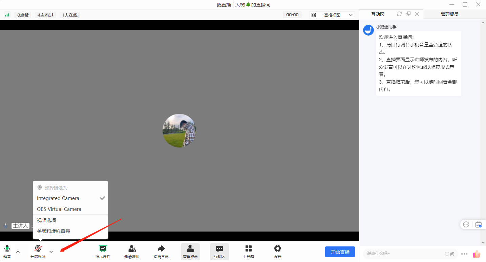Image resolution: width=486 pixels, height=262 pixels.
Task: Switch to 管理成员 tab
Action: tap(449, 14)
